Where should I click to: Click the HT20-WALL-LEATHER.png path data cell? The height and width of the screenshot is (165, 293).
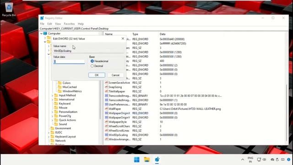tap(190, 109)
